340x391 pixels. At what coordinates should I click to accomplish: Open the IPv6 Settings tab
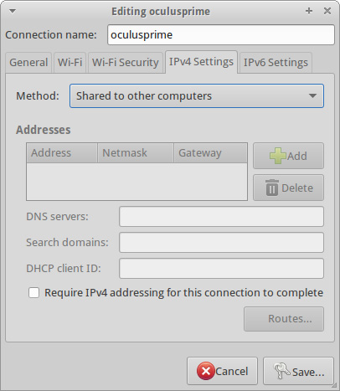pos(276,63)
